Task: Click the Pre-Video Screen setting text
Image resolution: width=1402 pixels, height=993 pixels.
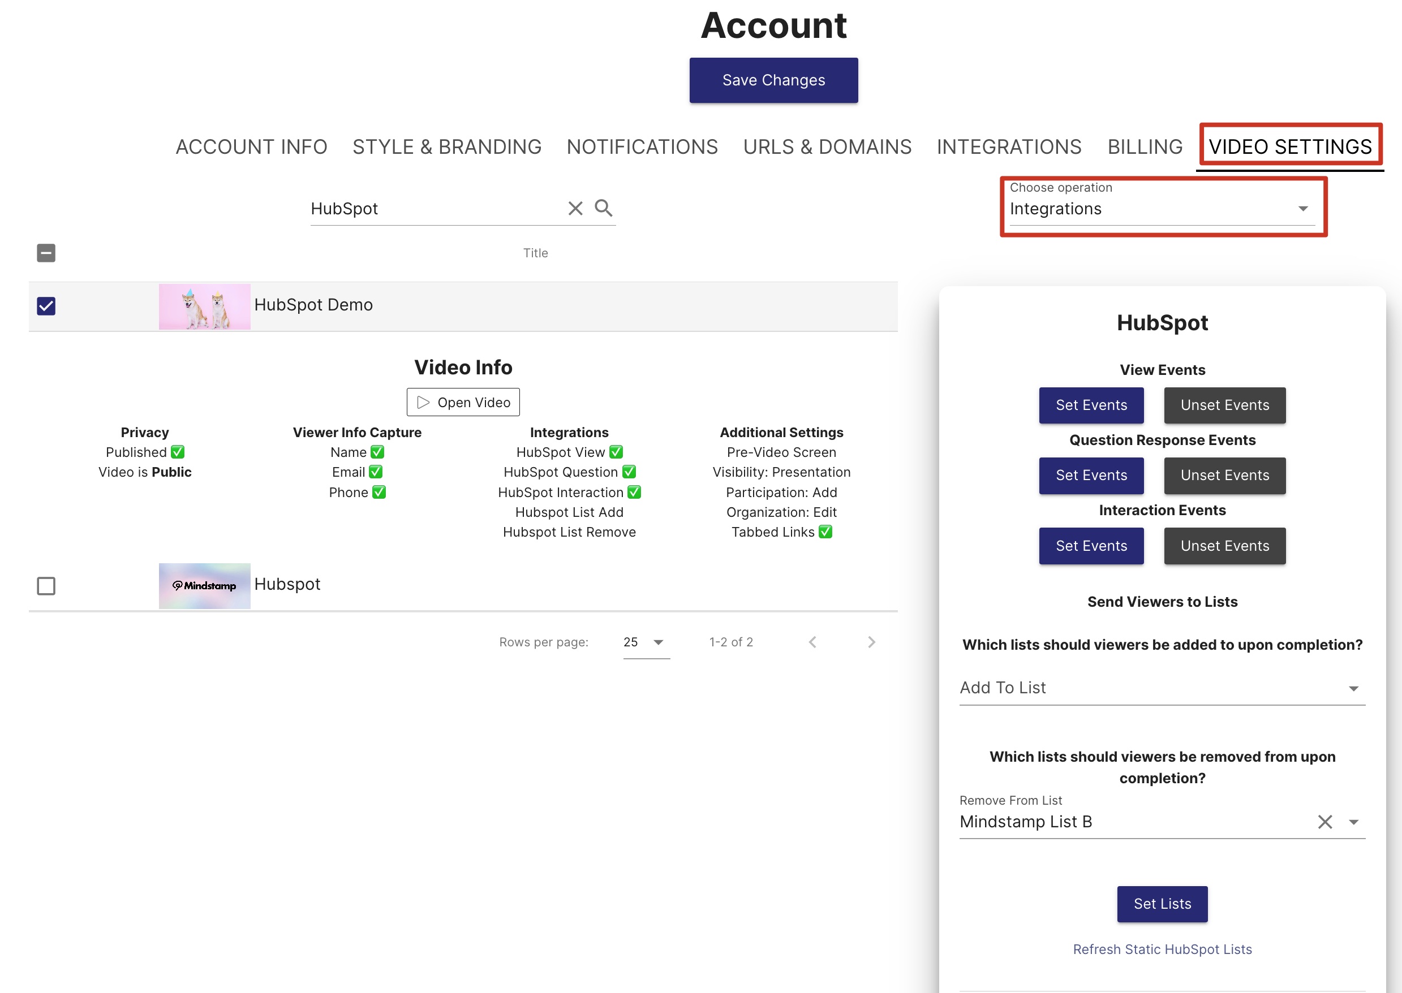Action: click(x=781, y=452)
